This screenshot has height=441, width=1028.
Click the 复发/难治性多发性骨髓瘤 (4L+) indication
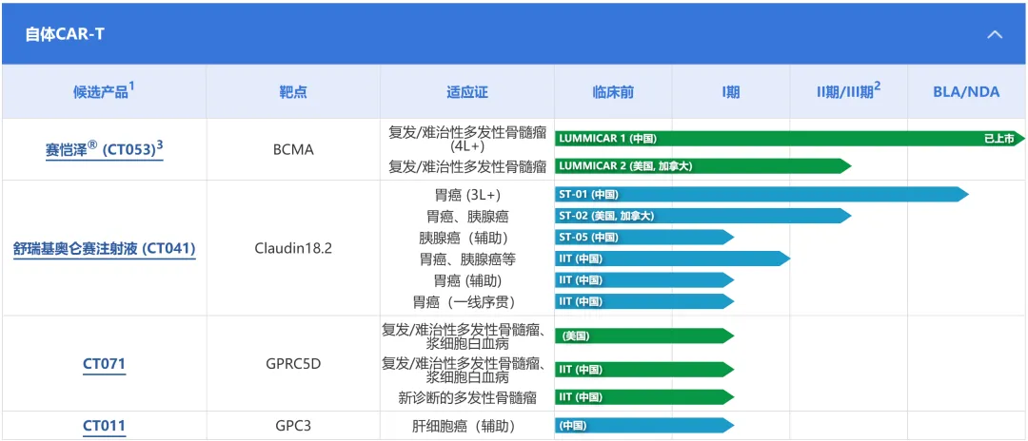[x=466, y=139]
